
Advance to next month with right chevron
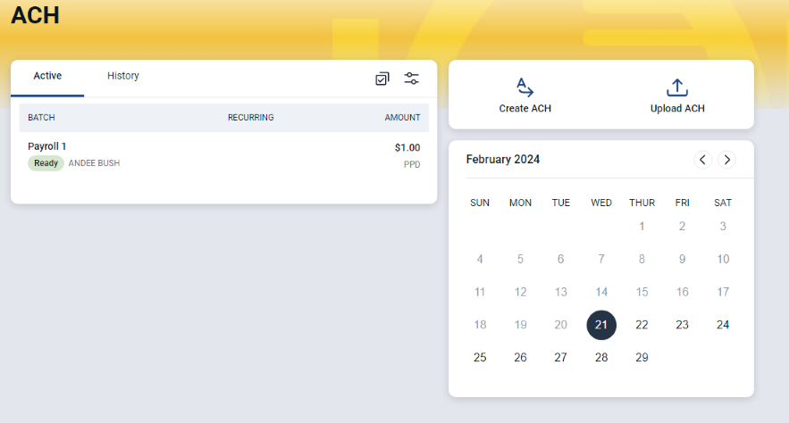pyautogui.click(x=727, y=160)
